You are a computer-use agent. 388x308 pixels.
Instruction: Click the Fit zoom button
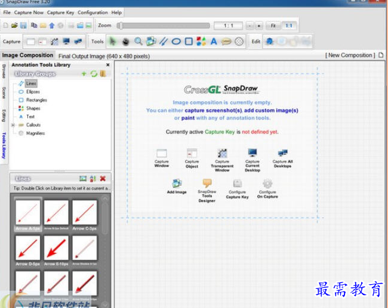click(273, 26)
